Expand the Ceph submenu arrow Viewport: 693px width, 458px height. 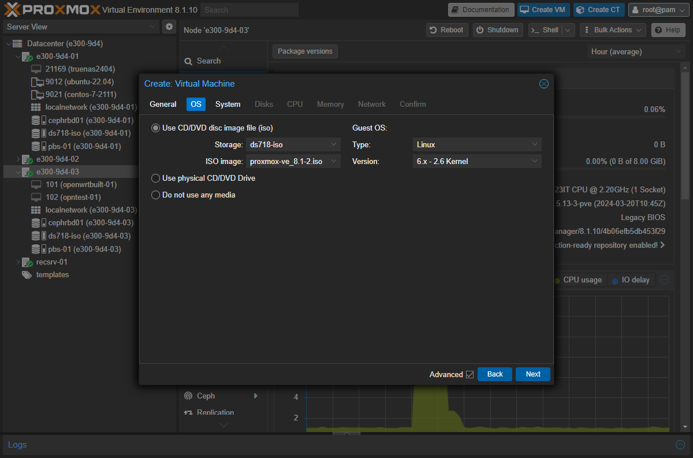tap(256, 396)
